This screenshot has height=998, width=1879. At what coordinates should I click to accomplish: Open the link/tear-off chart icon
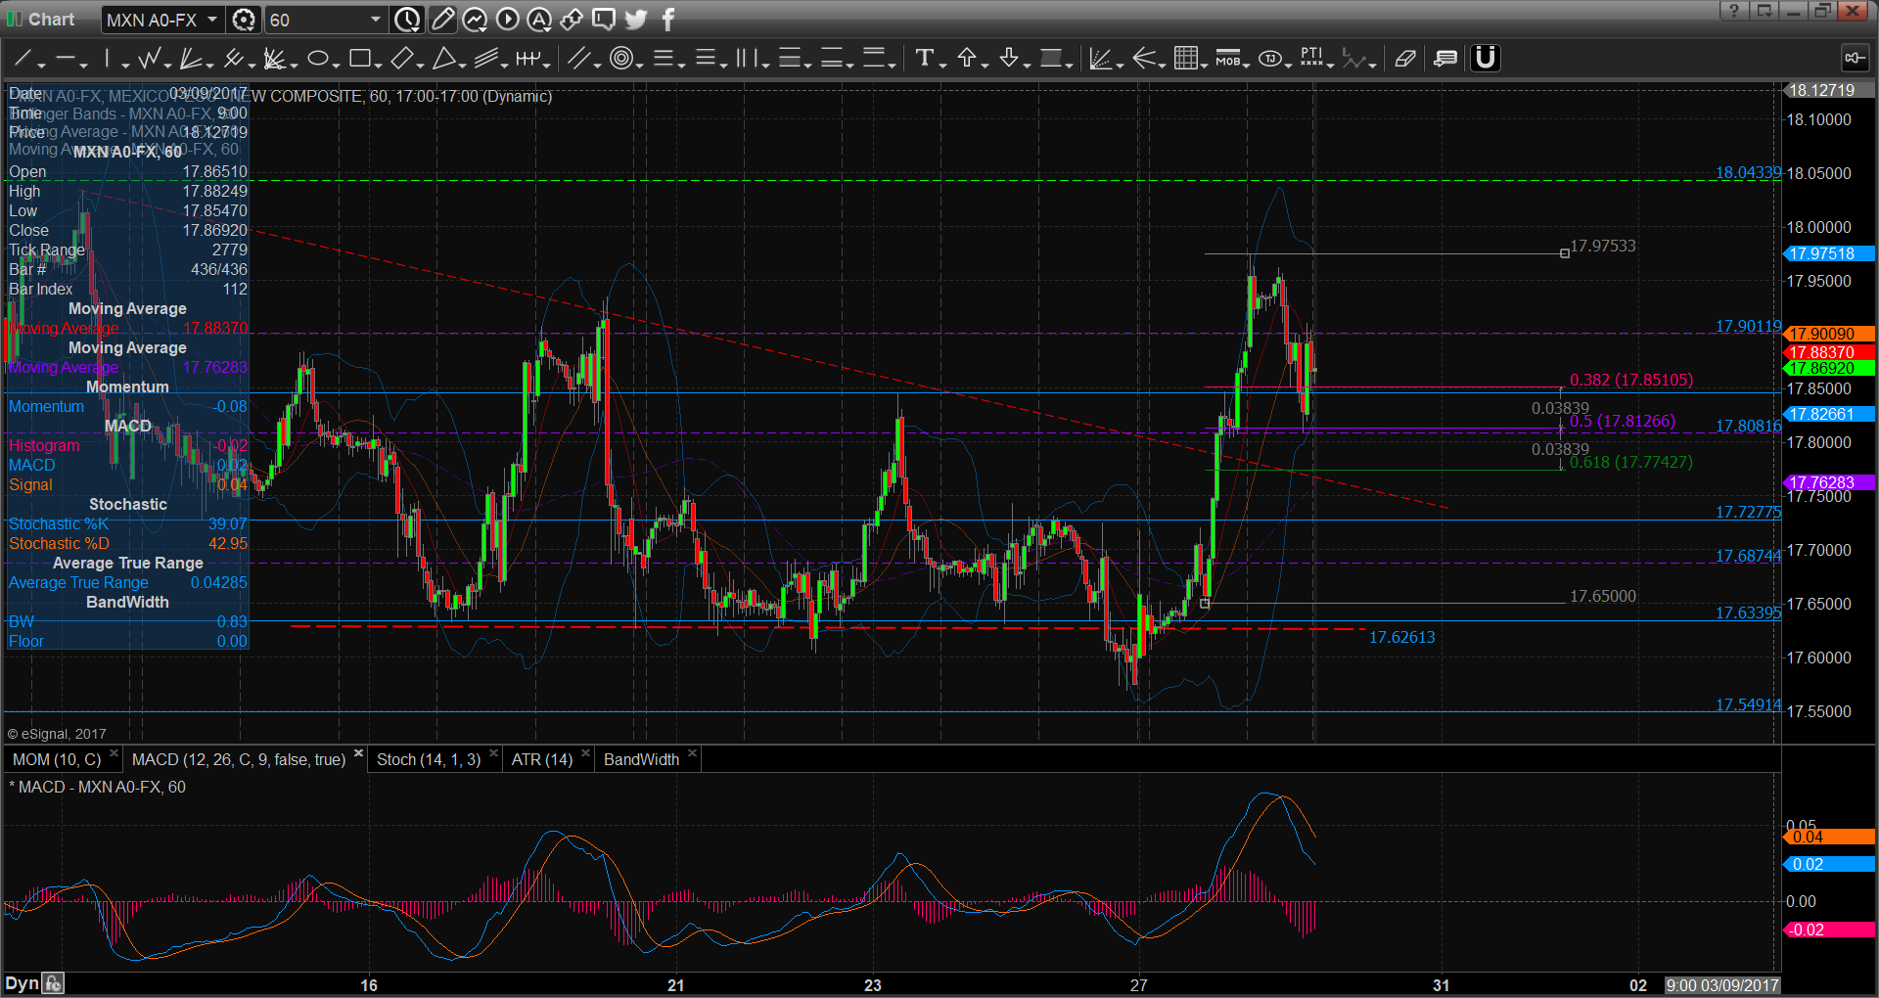tap(572, 19)
